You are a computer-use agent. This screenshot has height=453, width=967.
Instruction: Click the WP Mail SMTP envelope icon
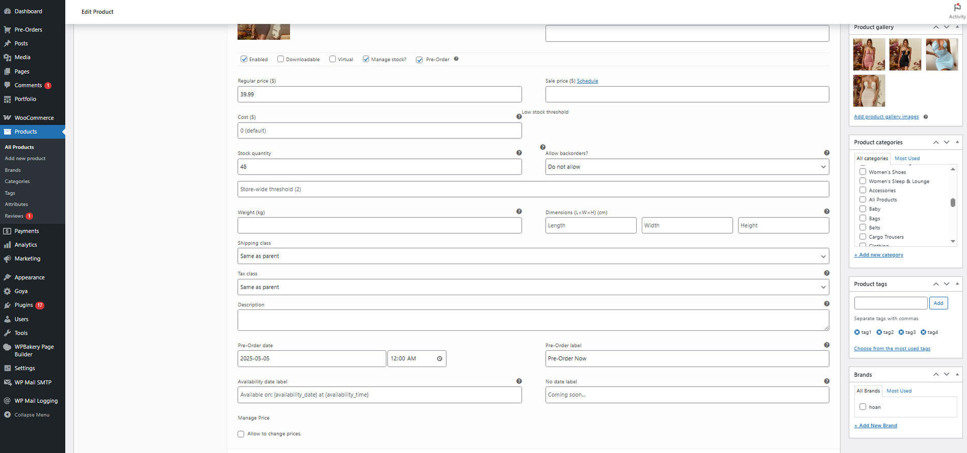click(7, 382)
